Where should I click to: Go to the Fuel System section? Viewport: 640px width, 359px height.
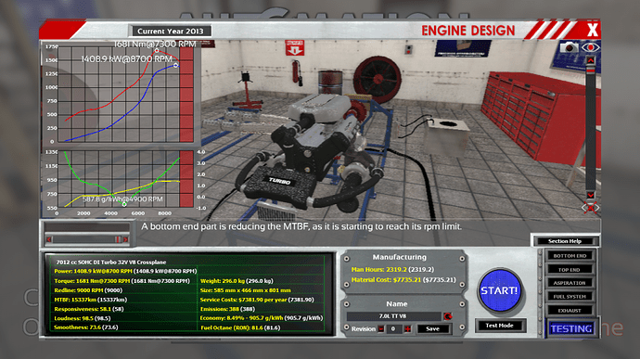click(570, 297)
